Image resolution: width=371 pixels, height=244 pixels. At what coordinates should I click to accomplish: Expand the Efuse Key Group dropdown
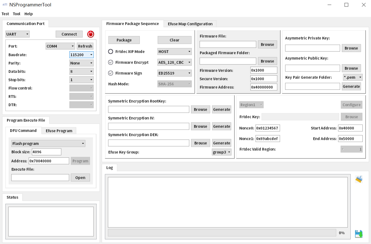[222, 152]
